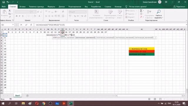The height and width of the screenshot is (106, 188).
Task: Click the zoom slider in status bar
Action: tap(173, 99)
